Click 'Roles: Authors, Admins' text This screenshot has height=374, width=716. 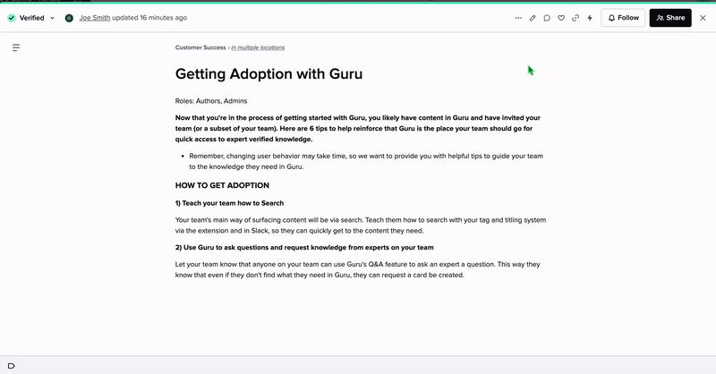pos(211,101)
